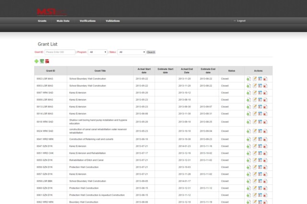Click the Logout link

pyautogui.click(x=240, y=21)
